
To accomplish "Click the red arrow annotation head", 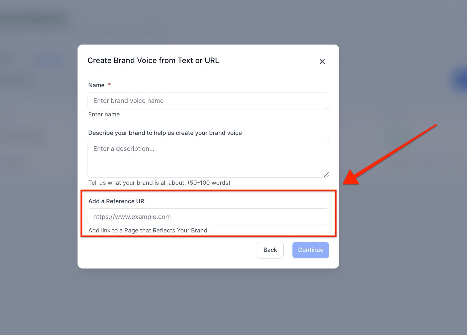I will (x=352, y=179).
